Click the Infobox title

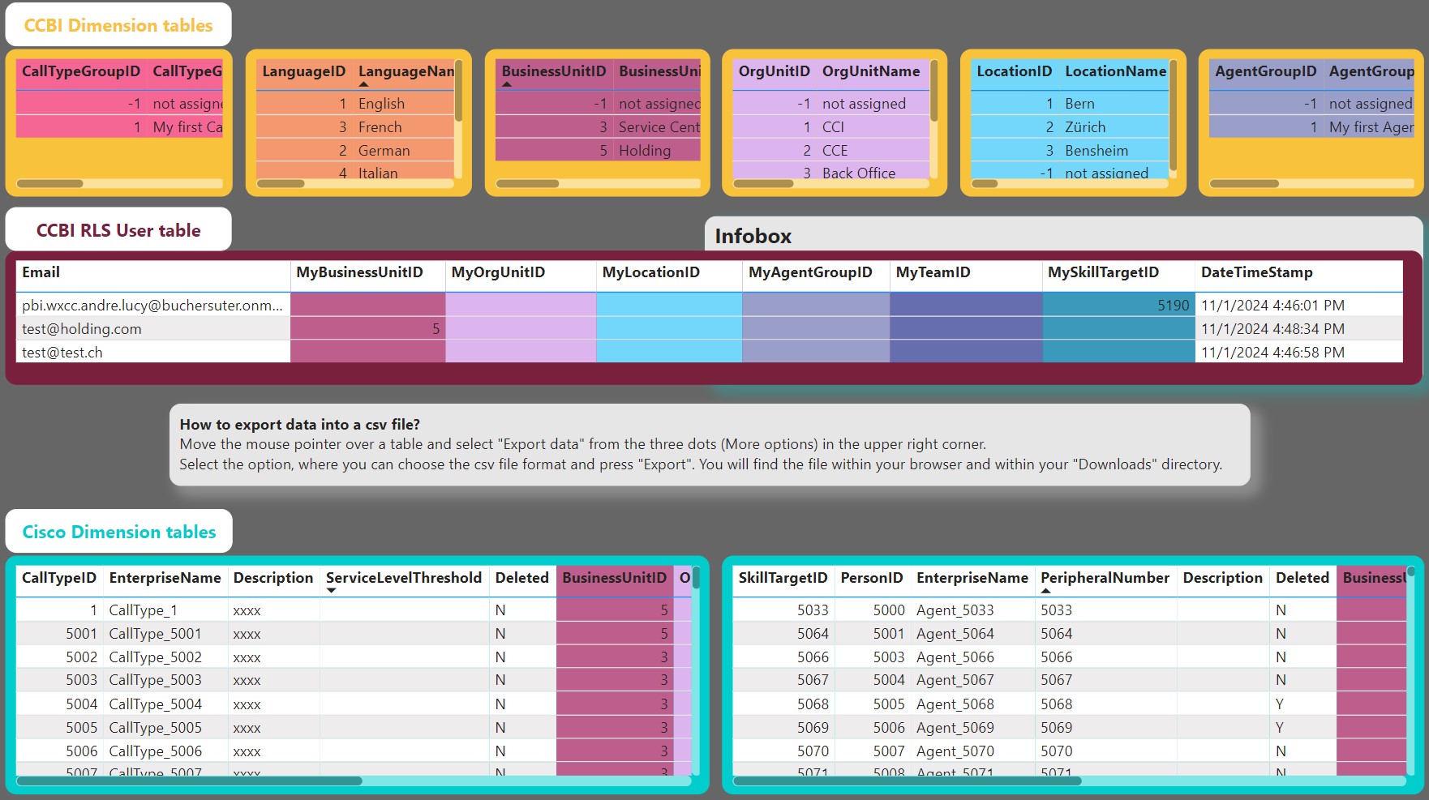pos(753,236)
